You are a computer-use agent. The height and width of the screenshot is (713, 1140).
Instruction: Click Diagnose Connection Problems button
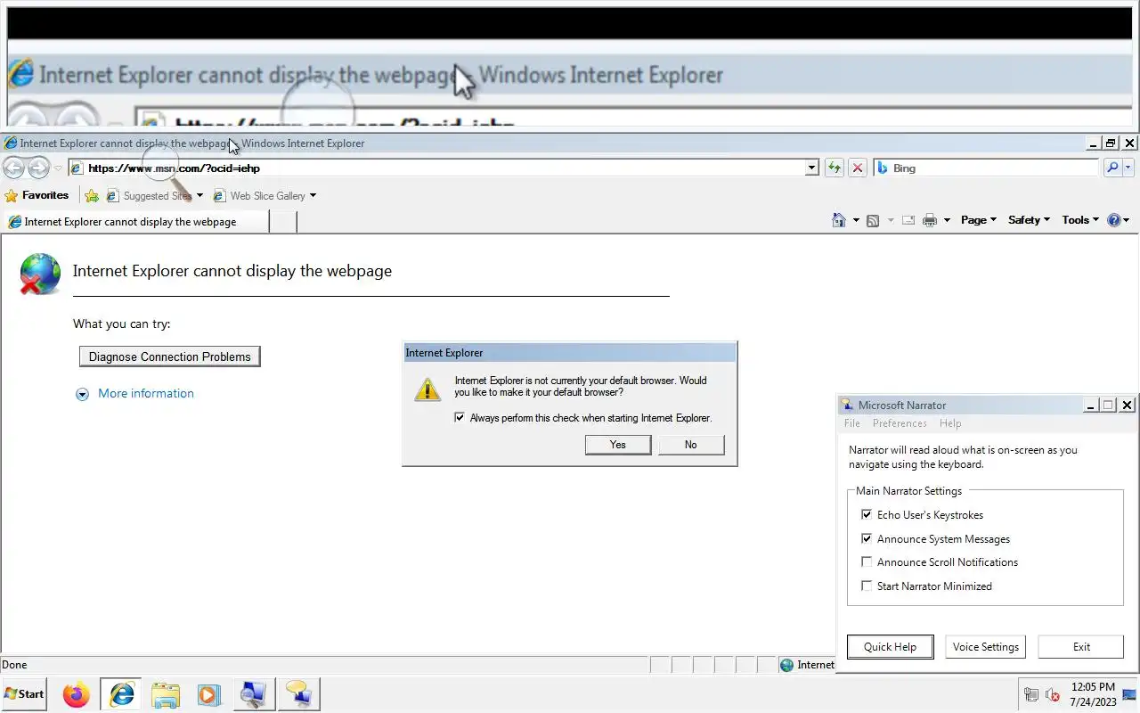[170, 356]
